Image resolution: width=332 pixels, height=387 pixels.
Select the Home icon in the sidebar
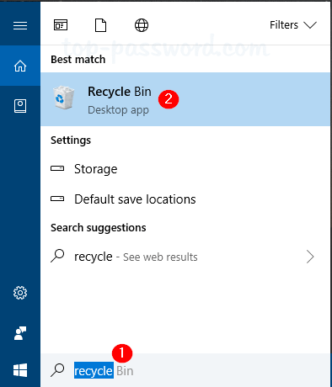pos(20,66)
